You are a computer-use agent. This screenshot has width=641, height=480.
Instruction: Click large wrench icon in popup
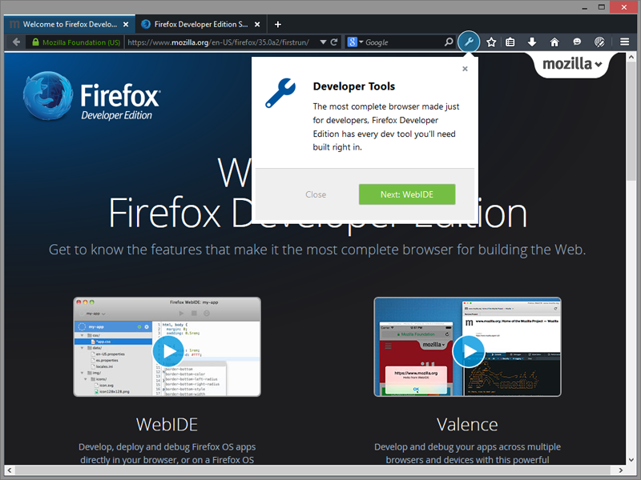280,93
